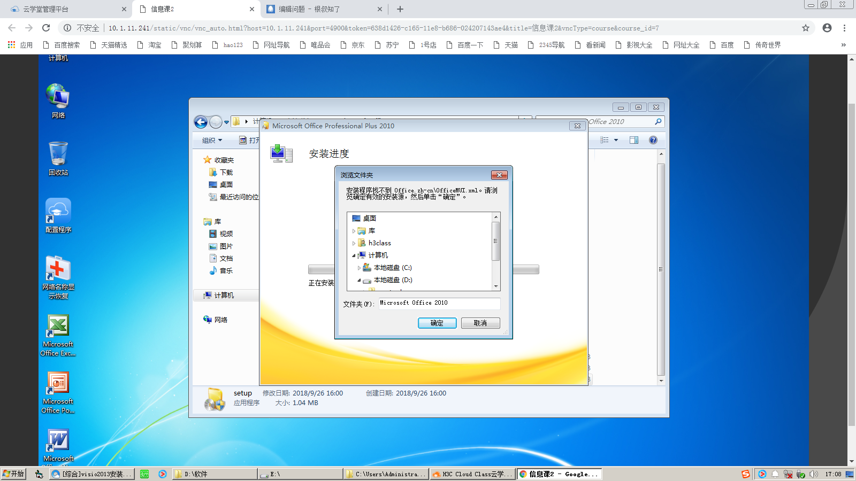This screenshot has width=856, height=481.
Task: Click the 文件夹 name input field
Action: coord(440,303)
